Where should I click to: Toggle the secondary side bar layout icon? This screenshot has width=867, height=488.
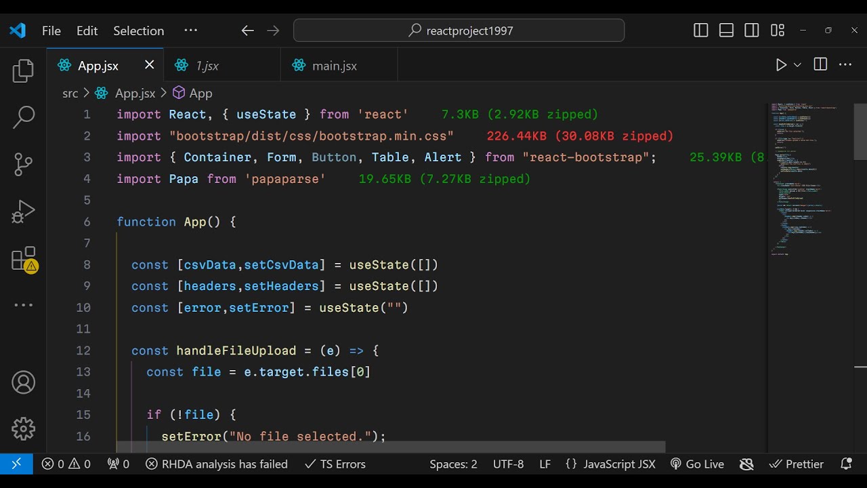(x=751, y=30)
